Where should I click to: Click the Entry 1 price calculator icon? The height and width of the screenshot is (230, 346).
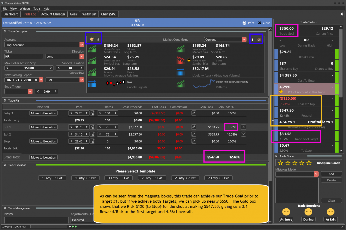tap(92, 113)
